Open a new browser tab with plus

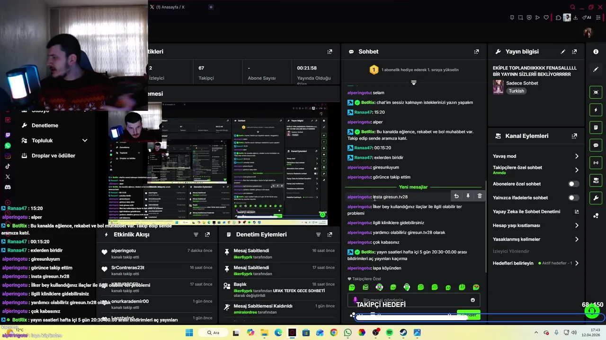tap(211, 7)
